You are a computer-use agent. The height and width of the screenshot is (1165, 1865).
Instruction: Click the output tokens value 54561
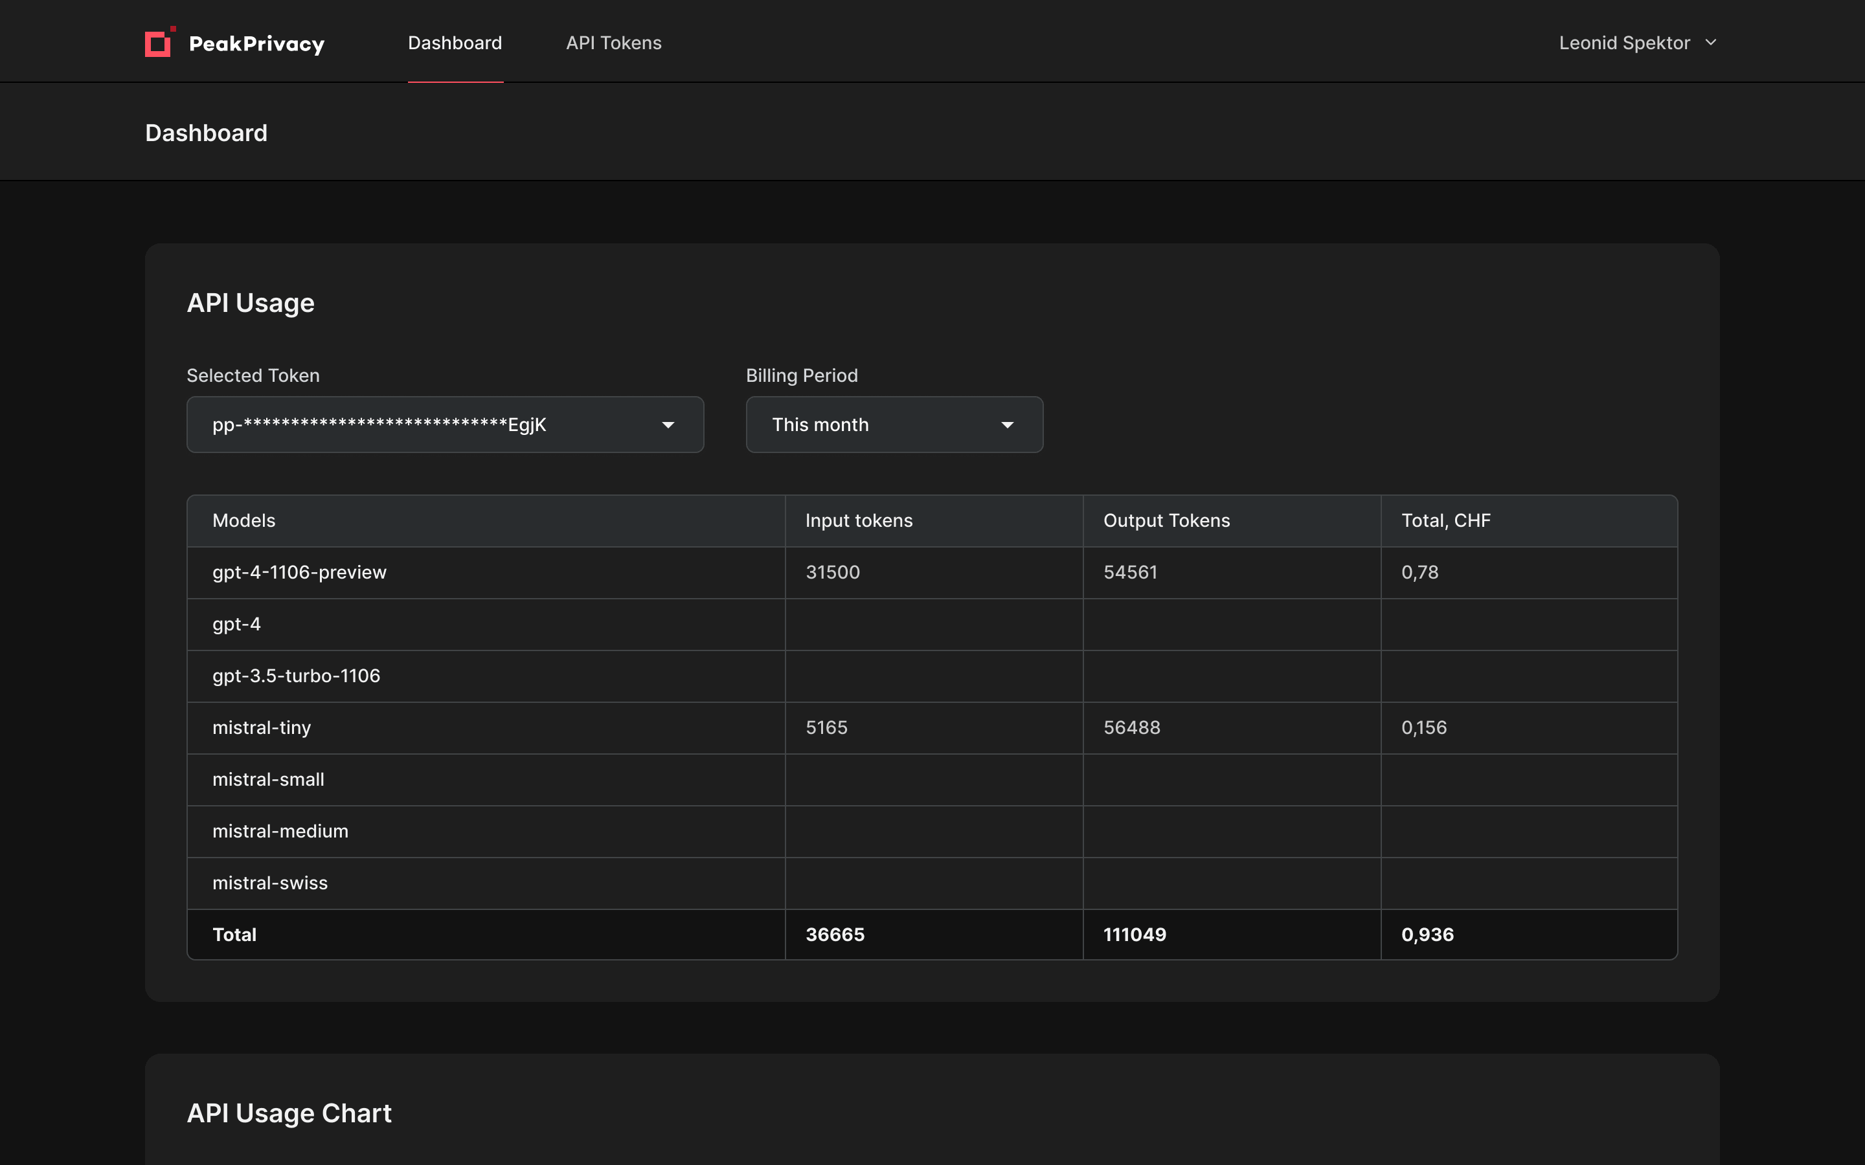coord(1130,573)
